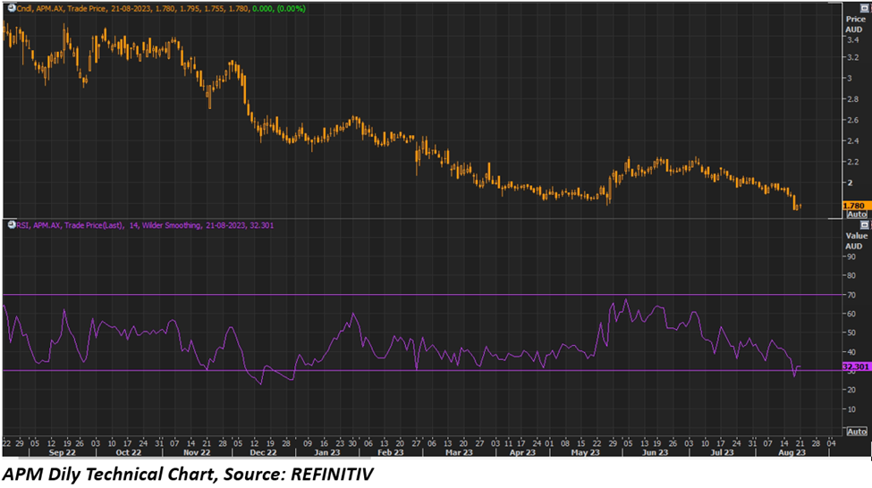872x488 pixels.
Task: Click the Auto button on the RSI pane
Action: (856, 432)
